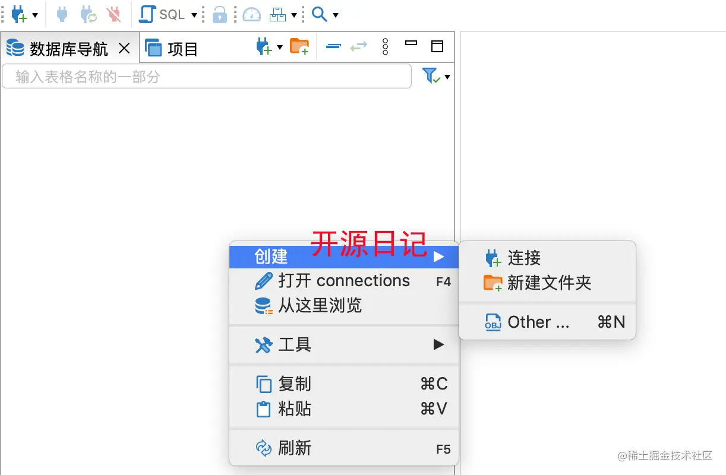Expand the dropdown next to diagram icon

point(293,15)
